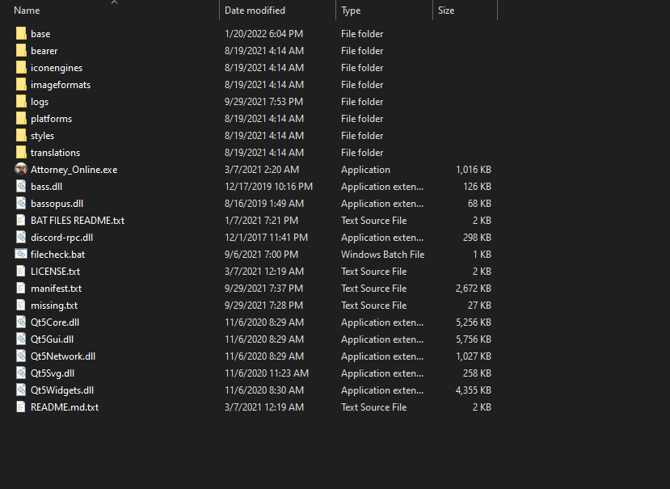Select the LICENSE.txt file name
This screenshot has height=489, width=670.
click(x=55, y=272)
